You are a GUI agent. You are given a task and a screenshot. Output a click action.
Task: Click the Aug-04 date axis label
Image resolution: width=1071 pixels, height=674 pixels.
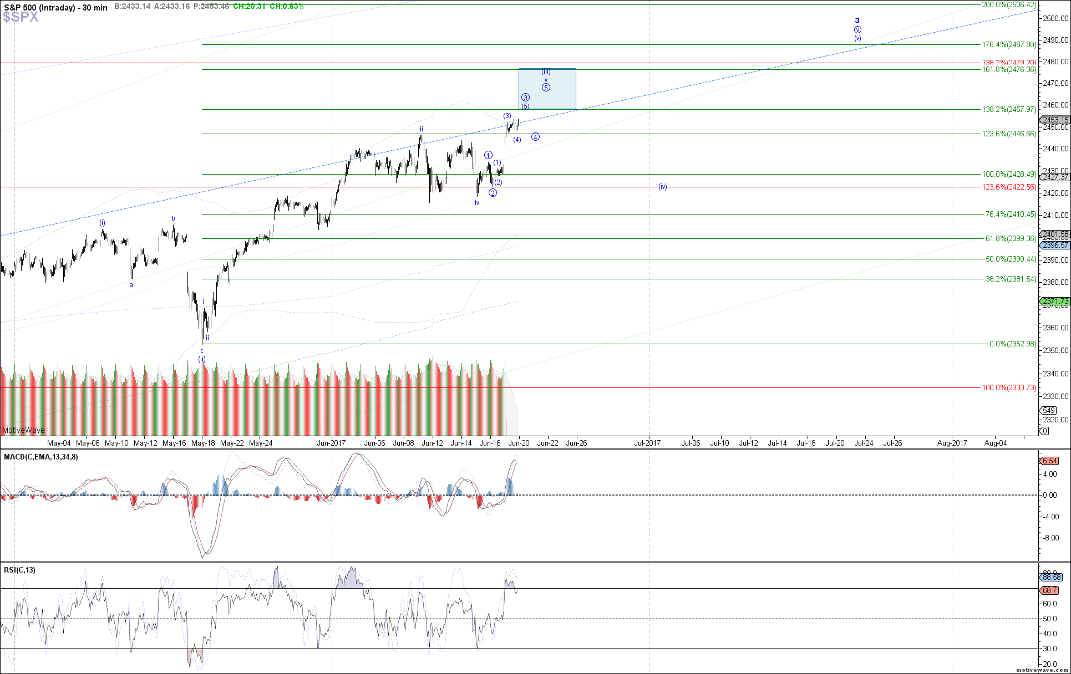tap(996, 443)
